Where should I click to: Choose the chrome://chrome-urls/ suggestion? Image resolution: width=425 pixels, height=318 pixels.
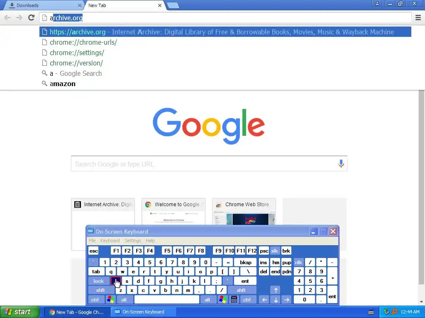tap(225, 43)
